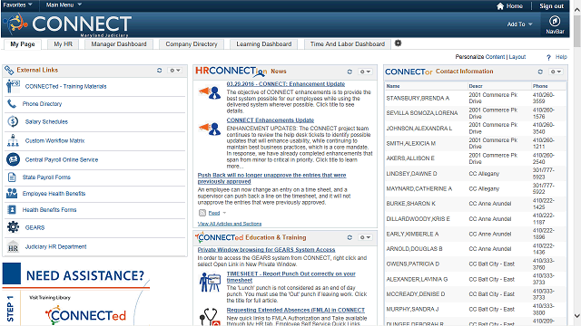The height and width of the screenshot is (326, 581).
Task: Click the presenter icon beside TIMESHEET article
Action: click(210, 283)
